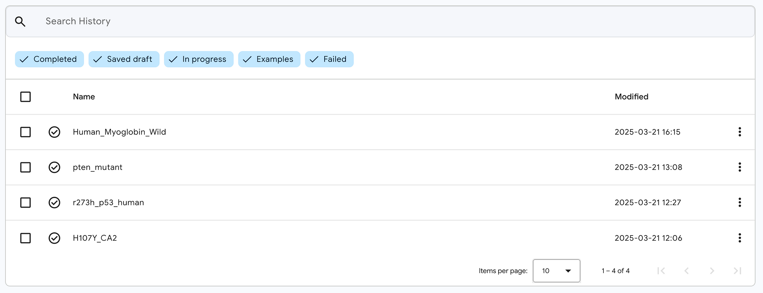The image size is (763, 293).
Task: Tick the select-all checkbox in the header
Action: [x=25, y=97]
